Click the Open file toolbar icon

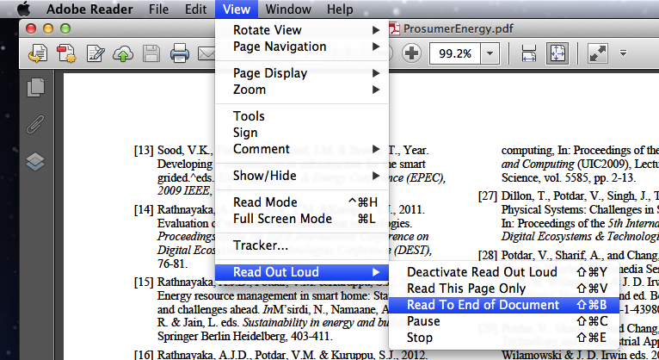pyautogui.click(x=38, y=53)
